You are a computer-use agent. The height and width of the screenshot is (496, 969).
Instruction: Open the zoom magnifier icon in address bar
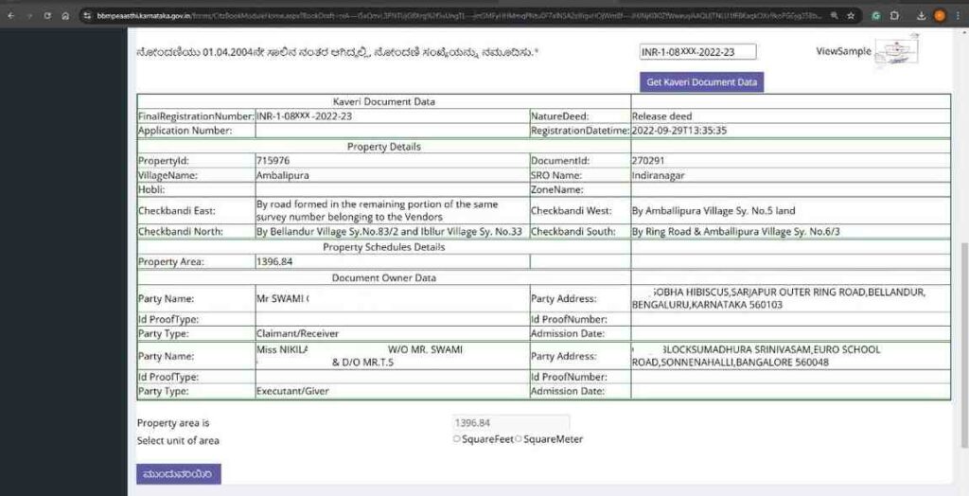coord(833,15)
